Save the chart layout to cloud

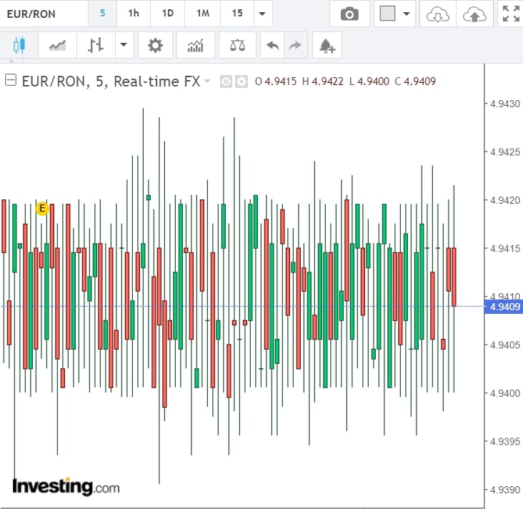point(474,14)
